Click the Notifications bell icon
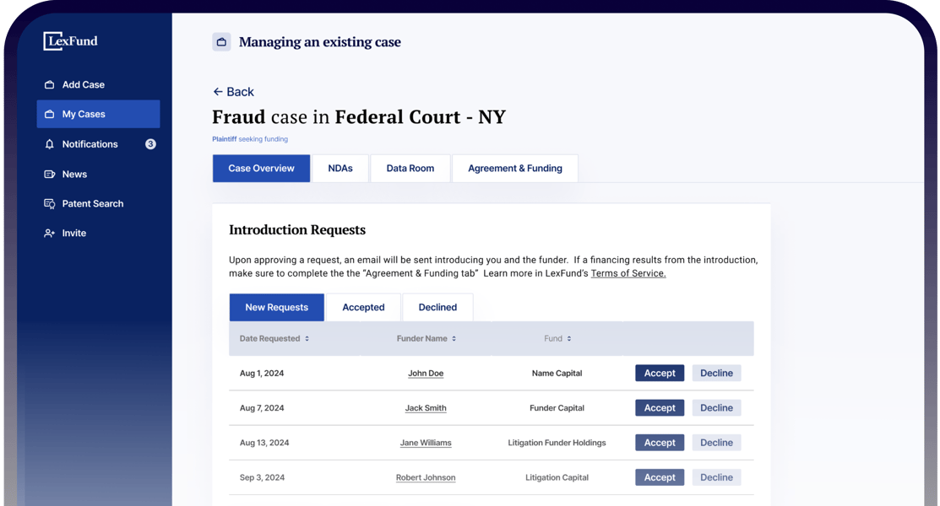940x506 pixels. 49,144
